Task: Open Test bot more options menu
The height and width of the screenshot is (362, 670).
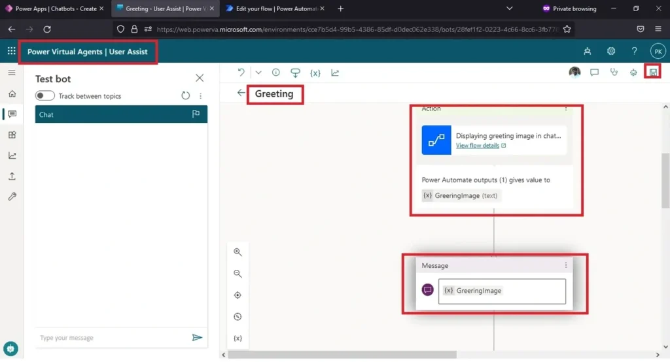Action: (200, 96)
